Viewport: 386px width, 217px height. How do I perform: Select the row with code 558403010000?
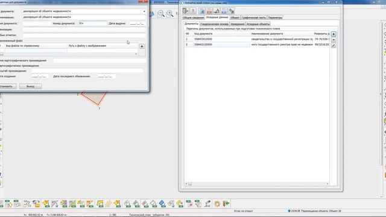(257, 39)
